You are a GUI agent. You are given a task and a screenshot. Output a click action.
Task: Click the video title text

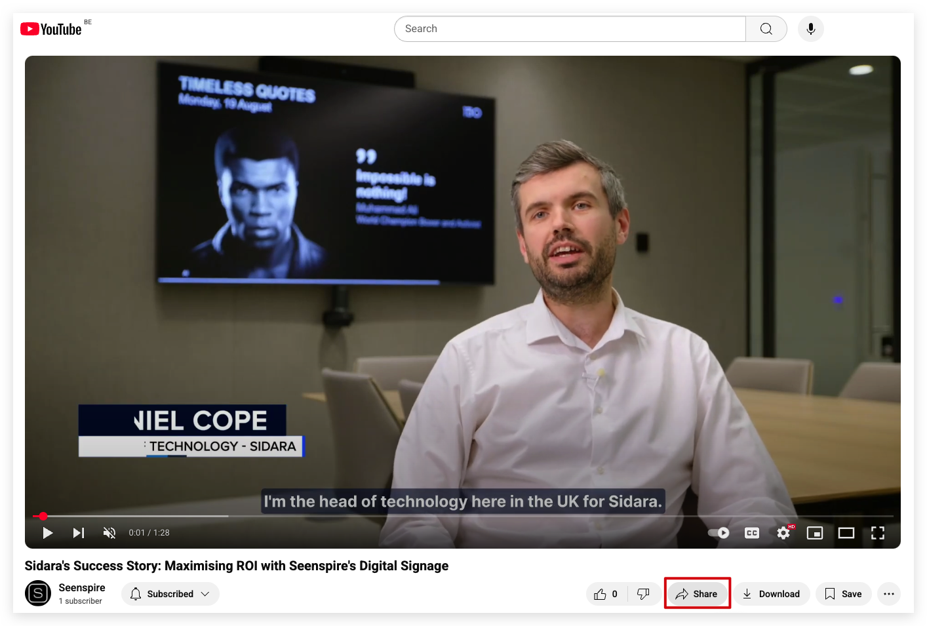click(x=237, y=566)
